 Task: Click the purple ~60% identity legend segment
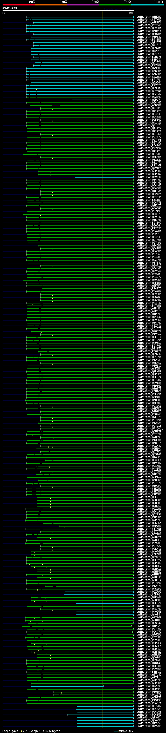tap(83, 5)
